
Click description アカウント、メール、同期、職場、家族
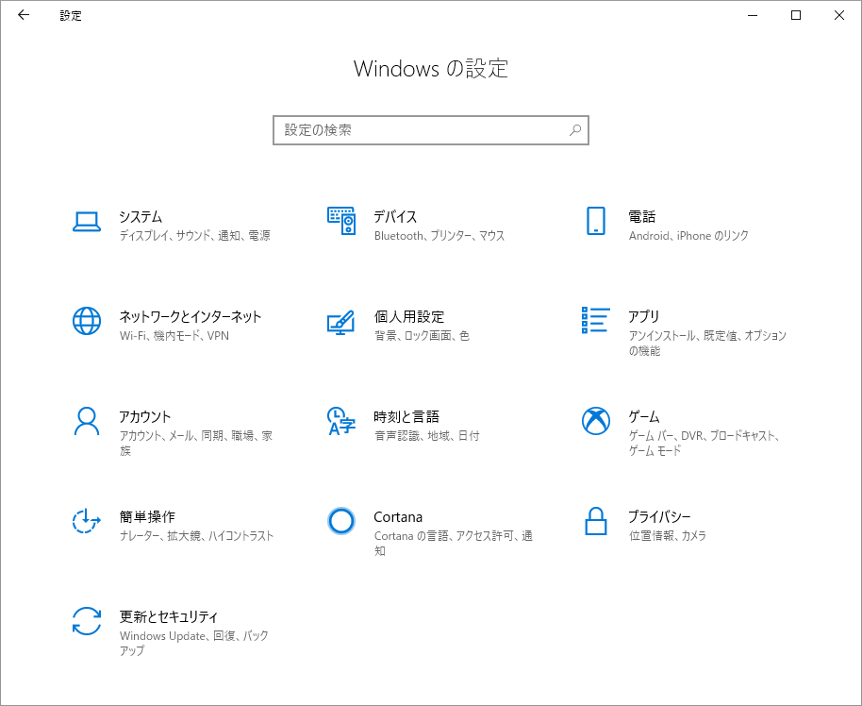tap(196, 444)
